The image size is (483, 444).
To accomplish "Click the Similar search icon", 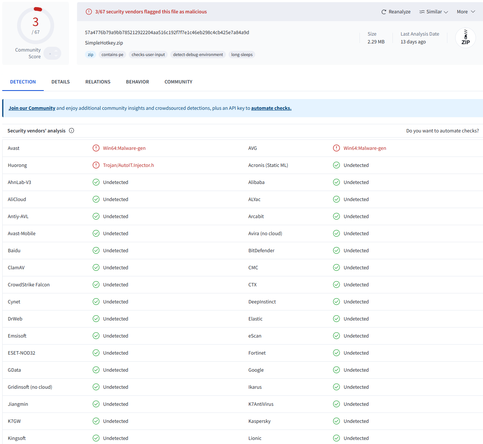I will 422,12.
